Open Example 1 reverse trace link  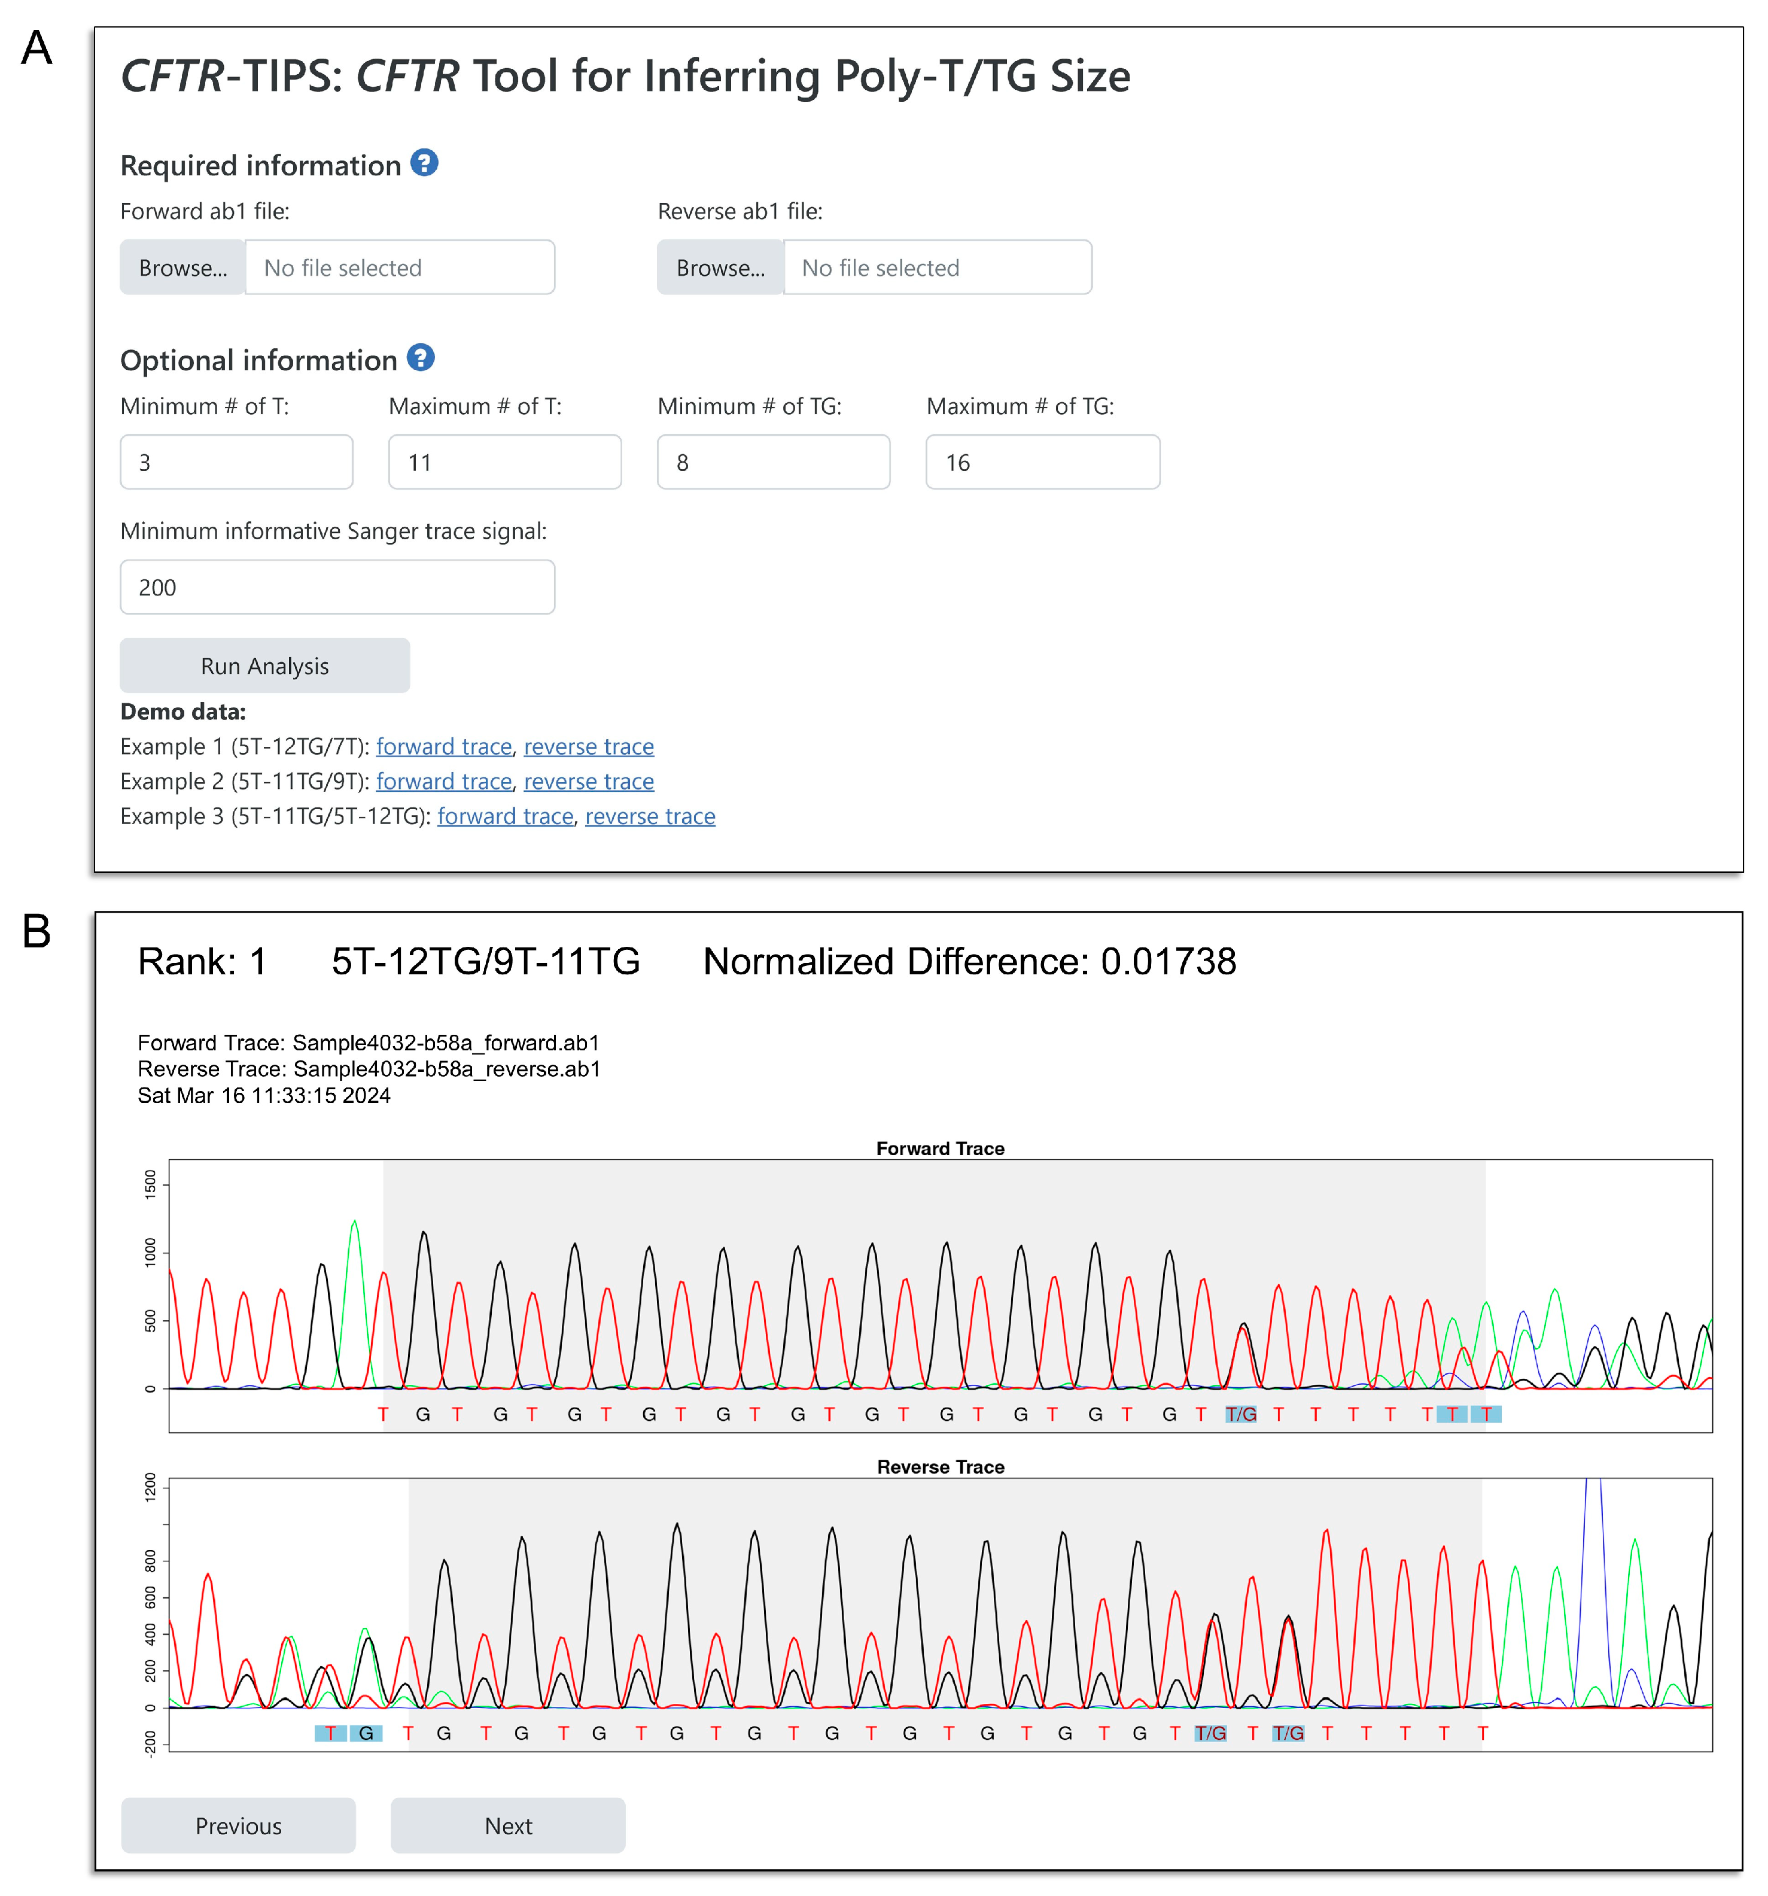(588, 747)
